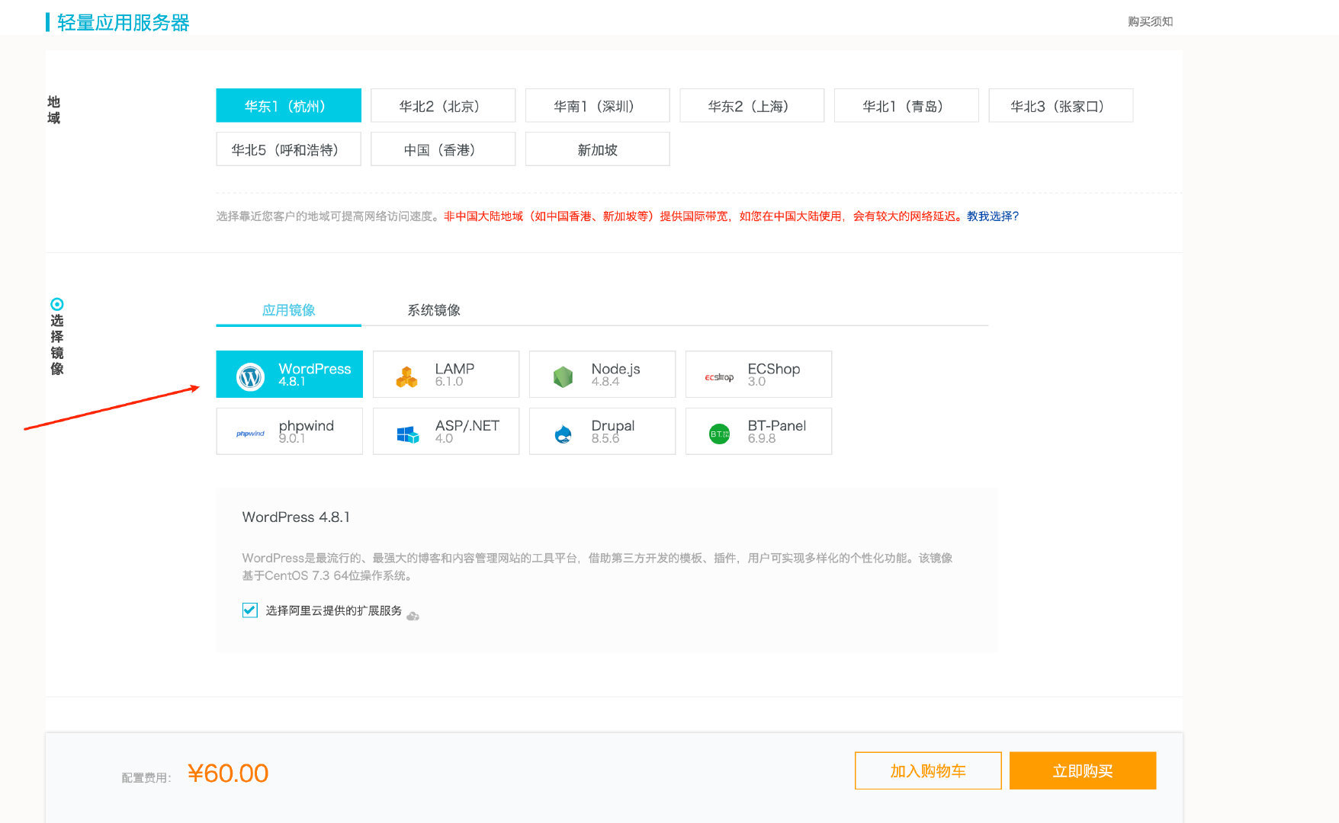The height and width of the screenshot is (823, 1339).
Task: Choose the Node.js 4.8.4 image label
Action: pyautogui.click(x=615, y=374)
